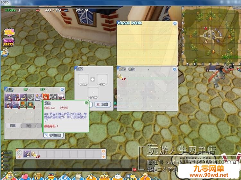The image size is (241, 180).
Task: Click the quick slot page number 0
Action: point(19,152)
